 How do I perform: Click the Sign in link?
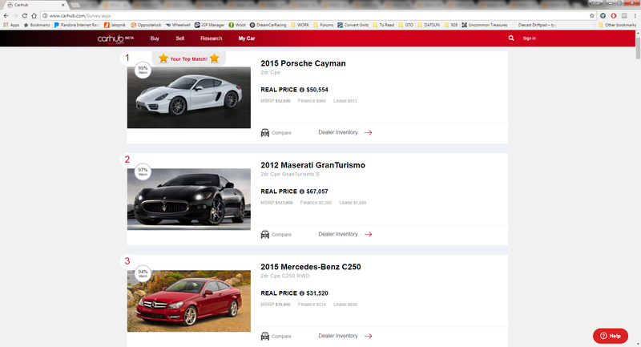pos(529,38)
